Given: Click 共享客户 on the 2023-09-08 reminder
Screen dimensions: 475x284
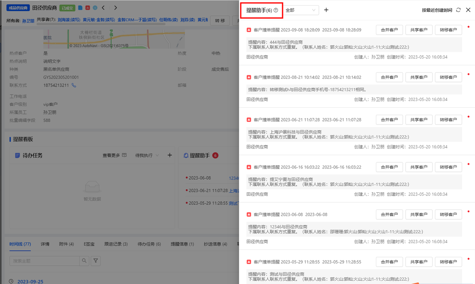Looking at the screenshot, I should (x=419, y=30).
